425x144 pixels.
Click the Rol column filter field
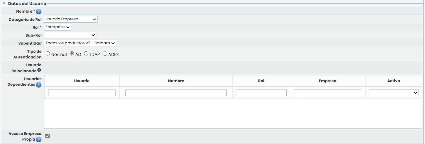(261, 93)
